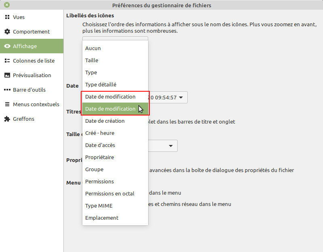Image resolution: width=323 pixels, height=252 pixels.
Task: Select Groupe in the list
Action: click(x=115, y=169)
